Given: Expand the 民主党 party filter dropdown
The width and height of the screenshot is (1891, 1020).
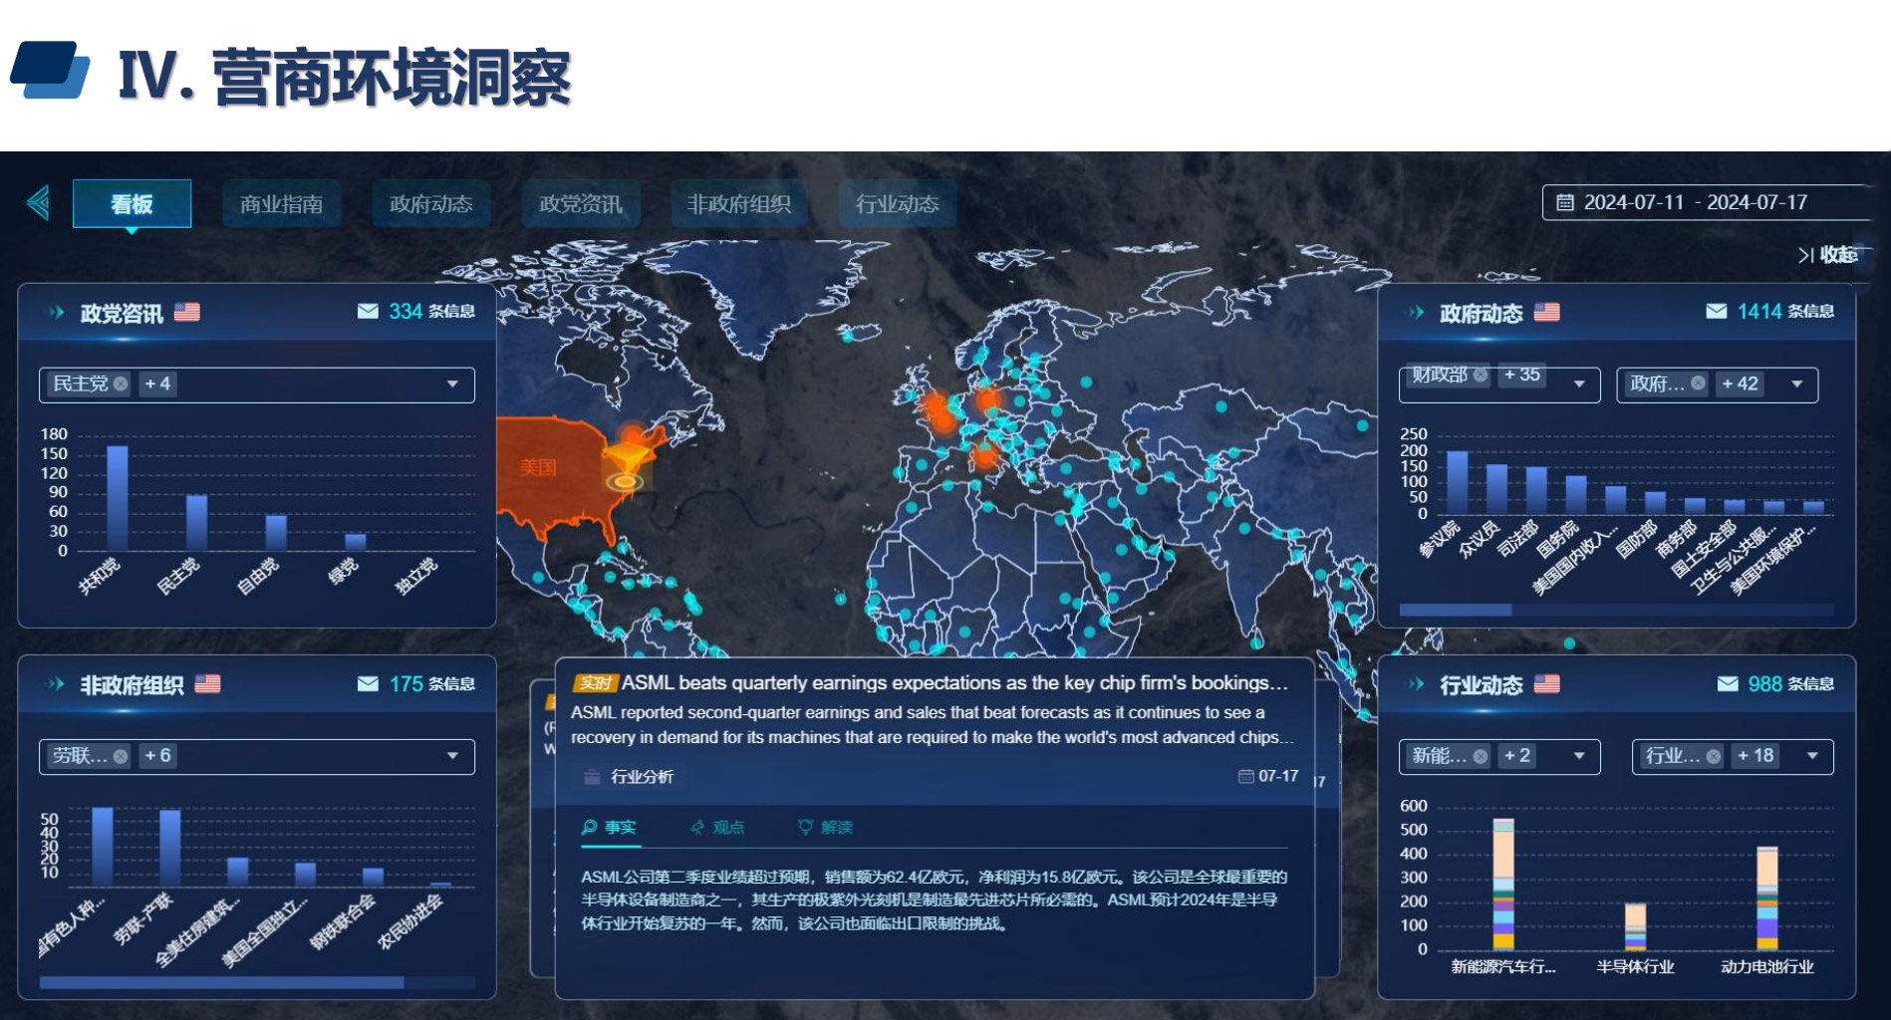Looking at the screenshot, I should (452, 384).
